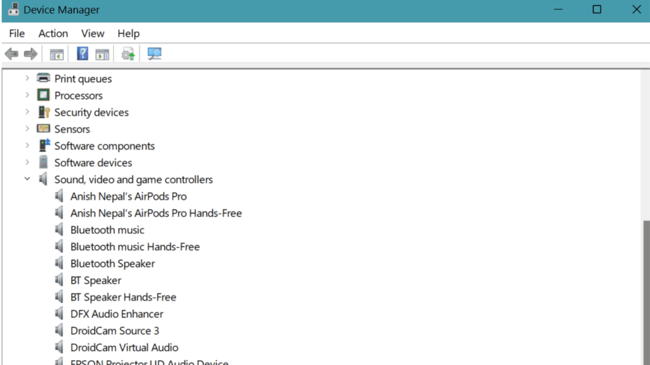Select the Processors label
Image resolution: width=650 pixels, height=365 pixels.
78,96
